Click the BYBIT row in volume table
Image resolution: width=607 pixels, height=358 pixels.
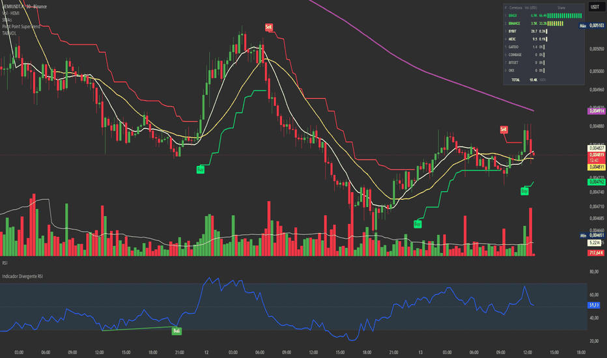544,31
